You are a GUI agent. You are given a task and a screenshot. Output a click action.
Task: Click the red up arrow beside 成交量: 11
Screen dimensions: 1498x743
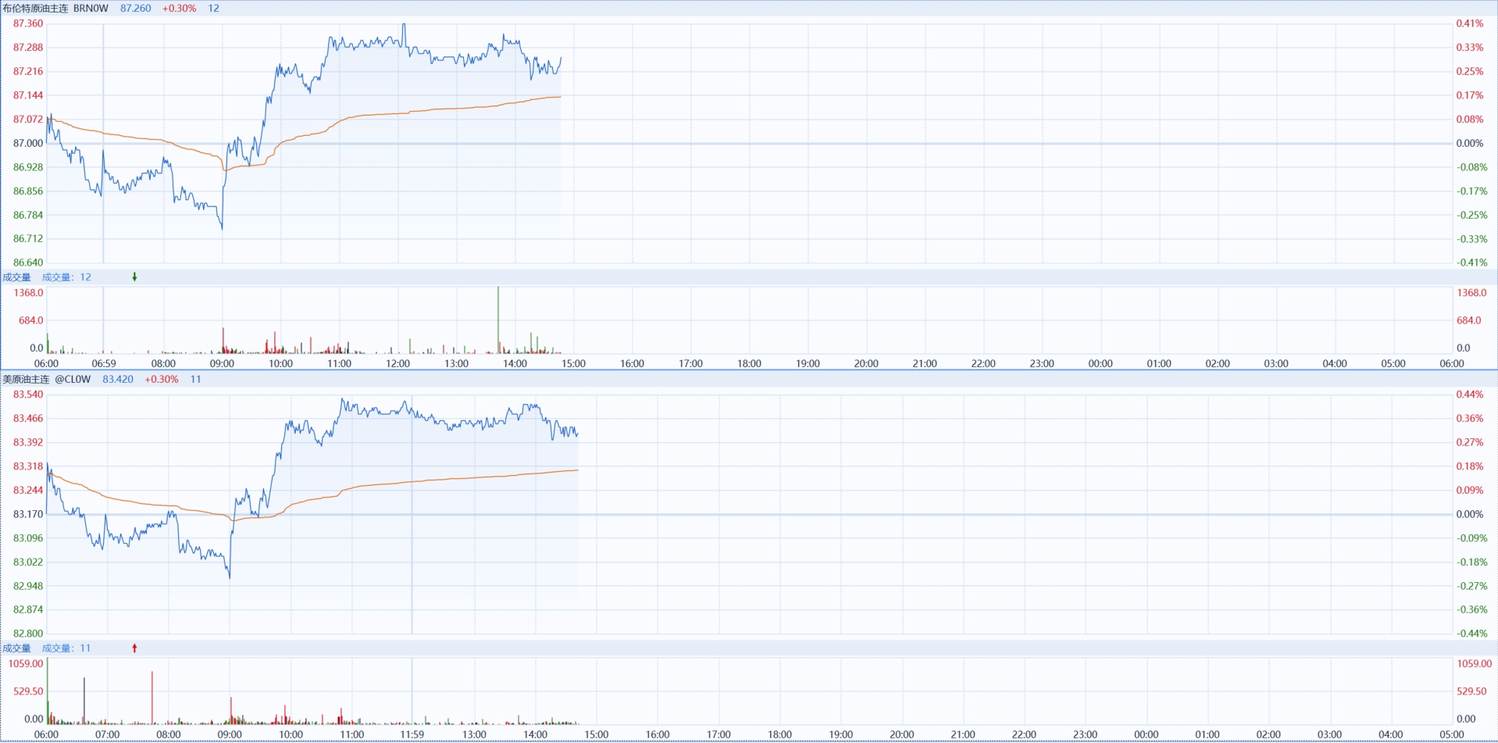click(x=134, y=648)
